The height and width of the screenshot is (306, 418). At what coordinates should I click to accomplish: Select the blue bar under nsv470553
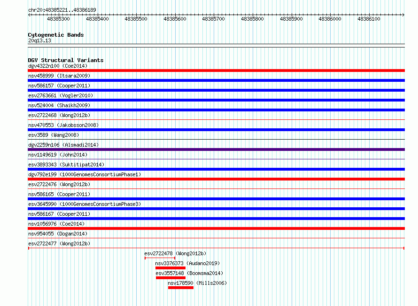216,130
